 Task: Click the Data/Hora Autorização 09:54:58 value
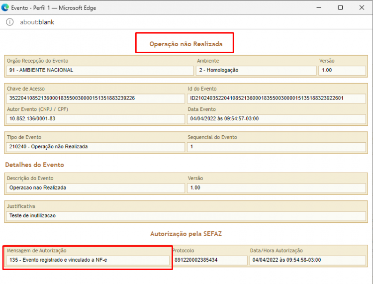click(286, 260)
